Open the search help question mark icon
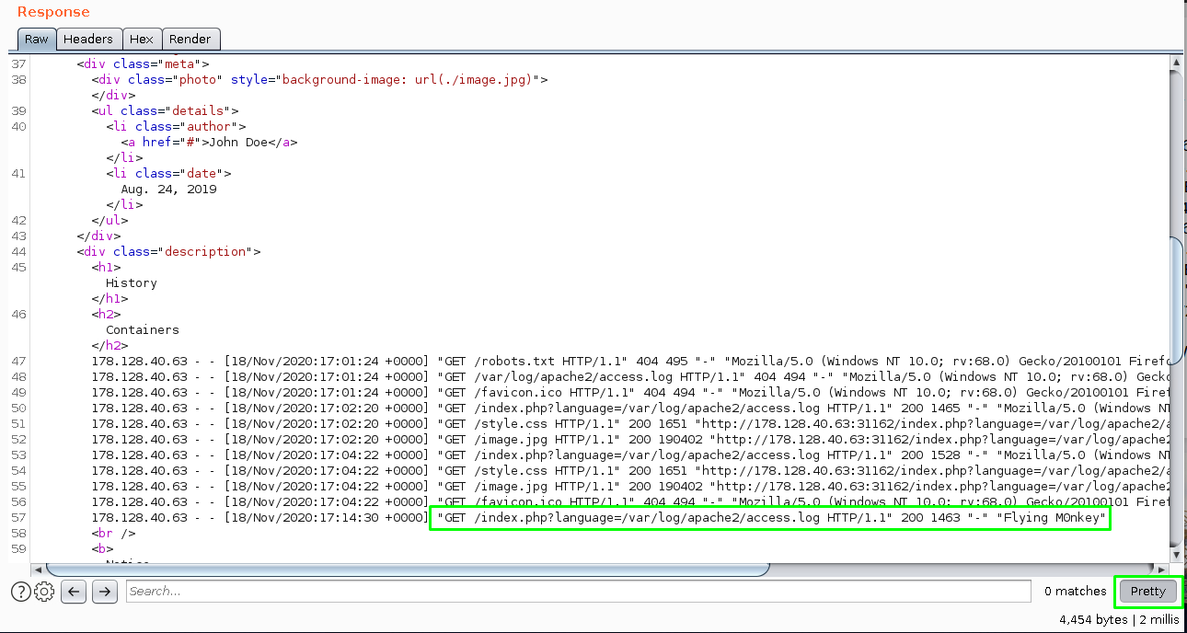1187x633 pixels. [20, 592]
